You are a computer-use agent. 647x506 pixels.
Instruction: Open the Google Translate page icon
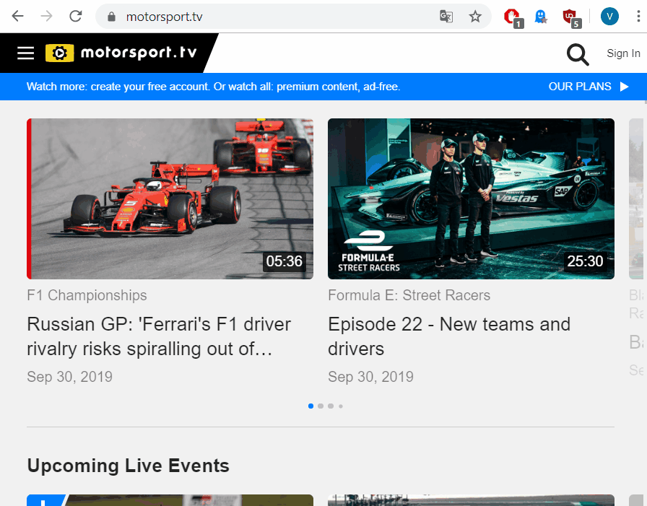(x=446, y=17)
